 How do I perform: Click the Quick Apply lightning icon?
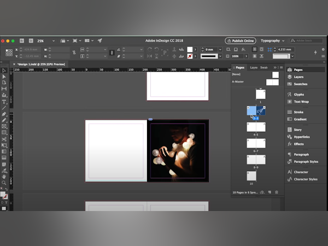(x=315, y=52)
